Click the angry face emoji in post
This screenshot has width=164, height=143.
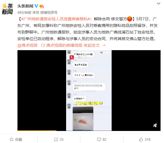pyautogui.click(x=130, y=19)
